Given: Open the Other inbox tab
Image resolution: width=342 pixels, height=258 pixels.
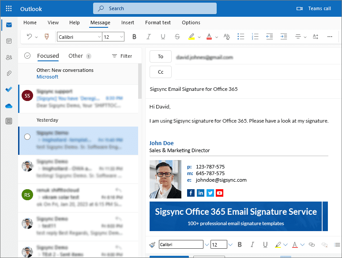Looking at the screenshot, I should [x=75, y=56].
